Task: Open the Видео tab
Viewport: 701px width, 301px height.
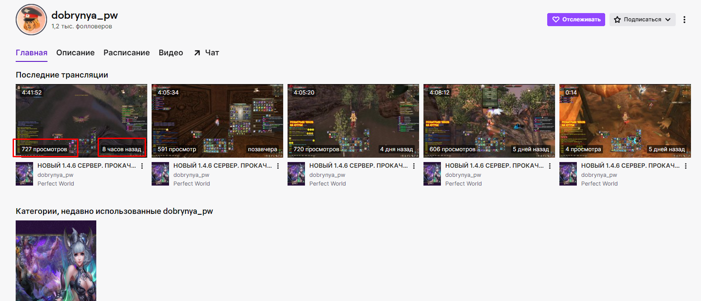Action: pos(171,53)
